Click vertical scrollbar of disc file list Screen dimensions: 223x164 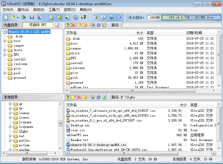[219, 55]
